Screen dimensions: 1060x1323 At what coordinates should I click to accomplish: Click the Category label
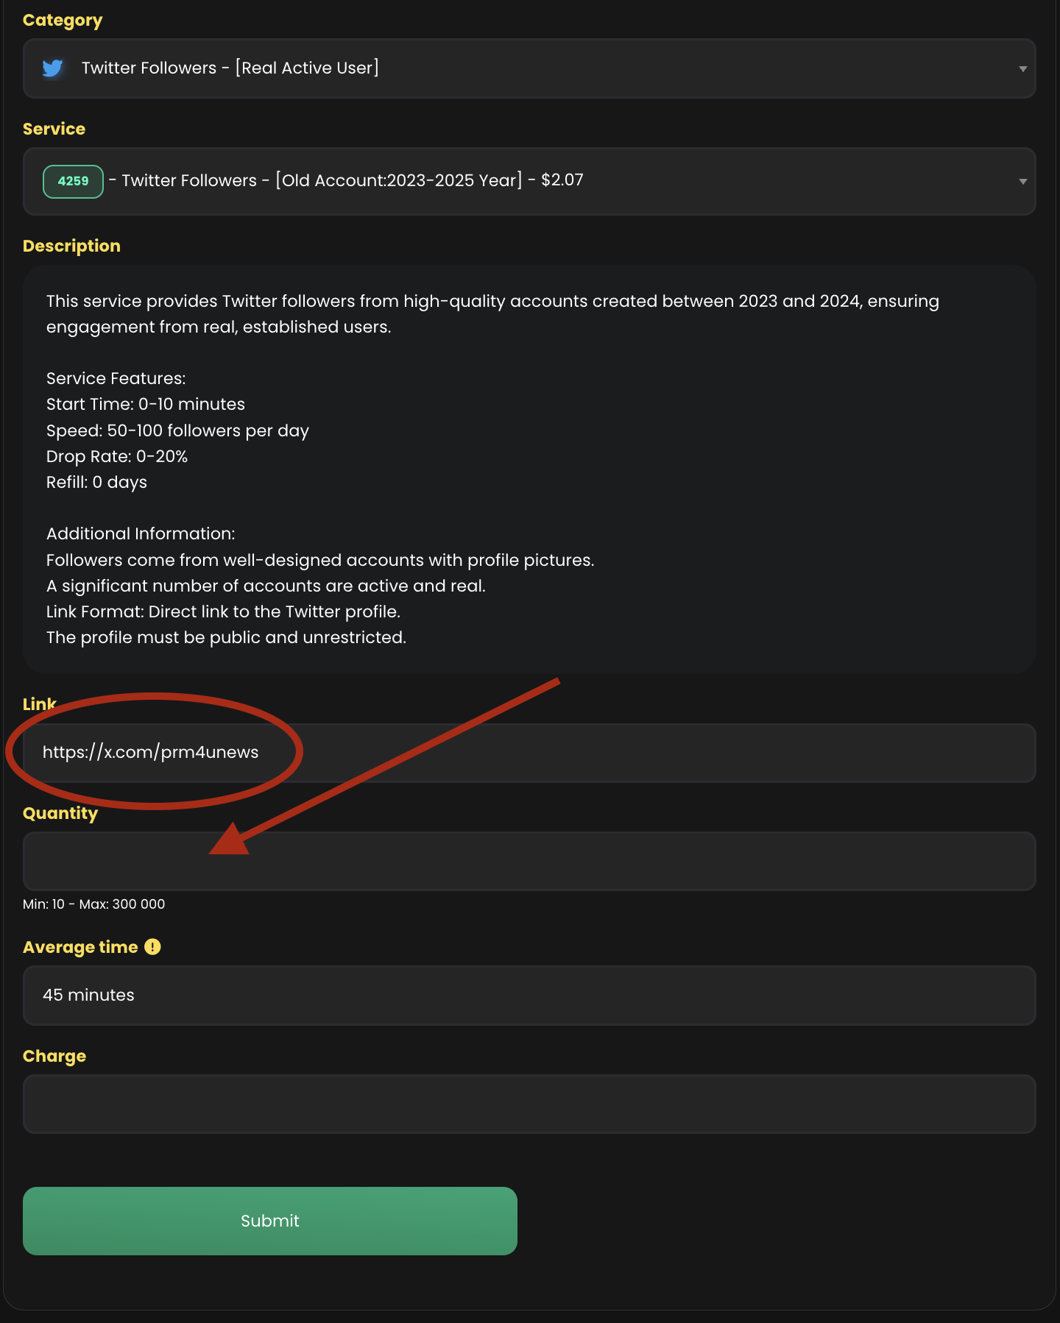[63, 21]
